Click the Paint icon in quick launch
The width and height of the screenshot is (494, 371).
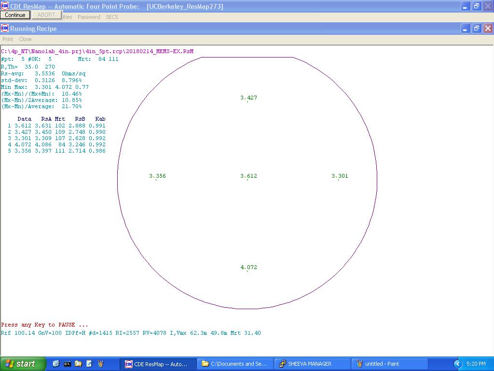(100, 364)
